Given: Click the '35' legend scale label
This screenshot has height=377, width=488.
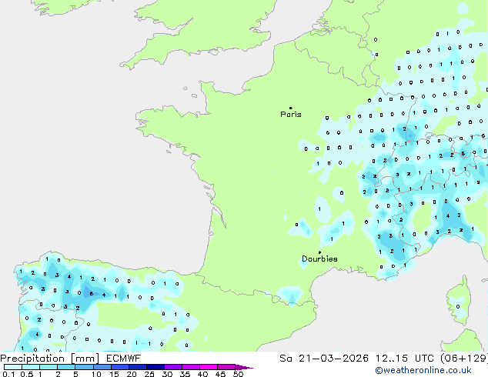Looking at the screenshot, I should (x=185, y=374).
